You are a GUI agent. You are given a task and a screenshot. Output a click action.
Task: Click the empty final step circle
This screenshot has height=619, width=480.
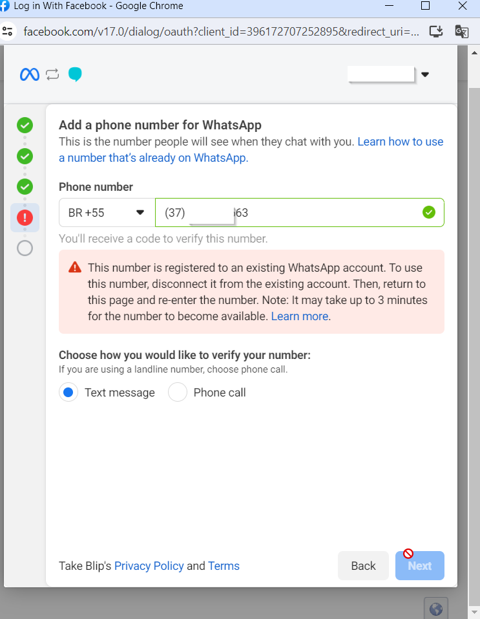[25, 248]
